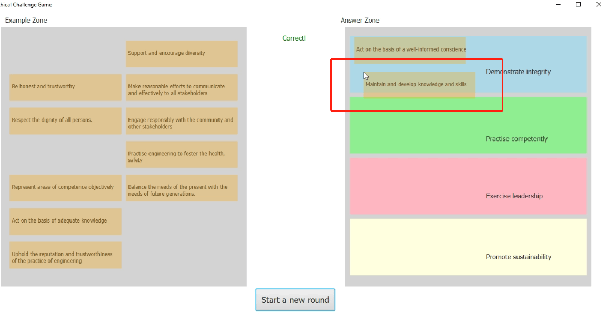The height and width of the screenshot is (323, 607).
Task: Select the 'Support and encourage diversity' card
Action: click(x=182, y=53)
